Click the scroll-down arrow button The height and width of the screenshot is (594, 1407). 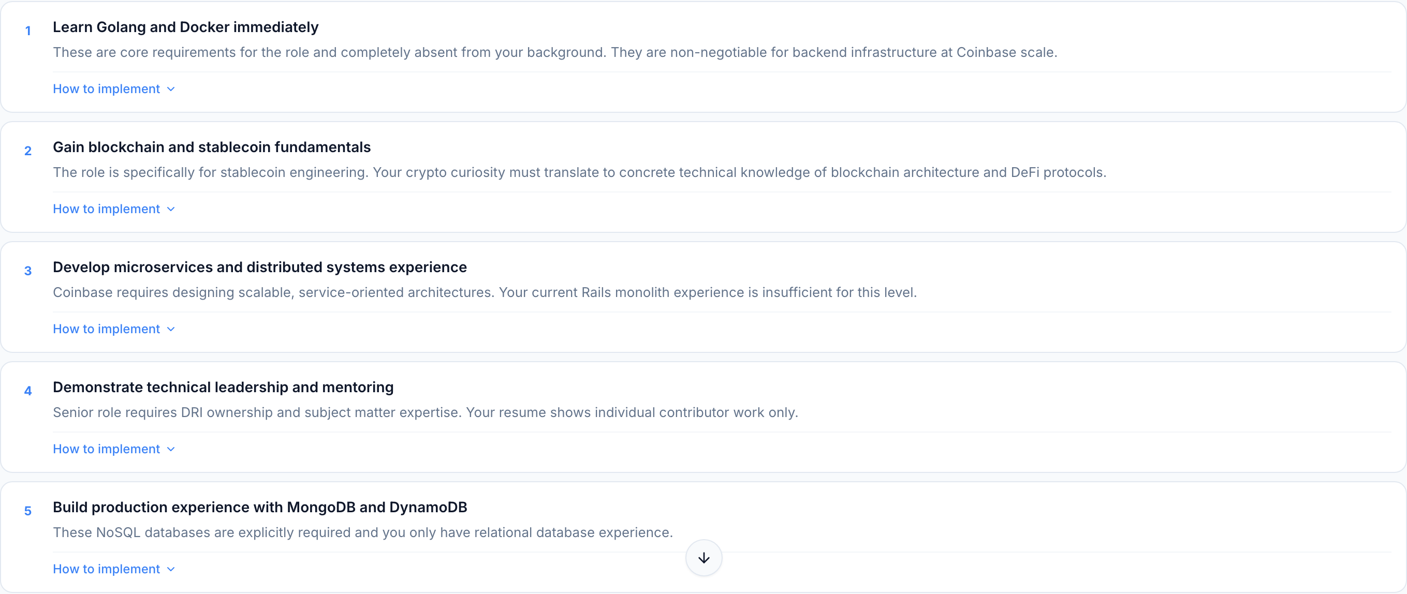coord(703,557)
